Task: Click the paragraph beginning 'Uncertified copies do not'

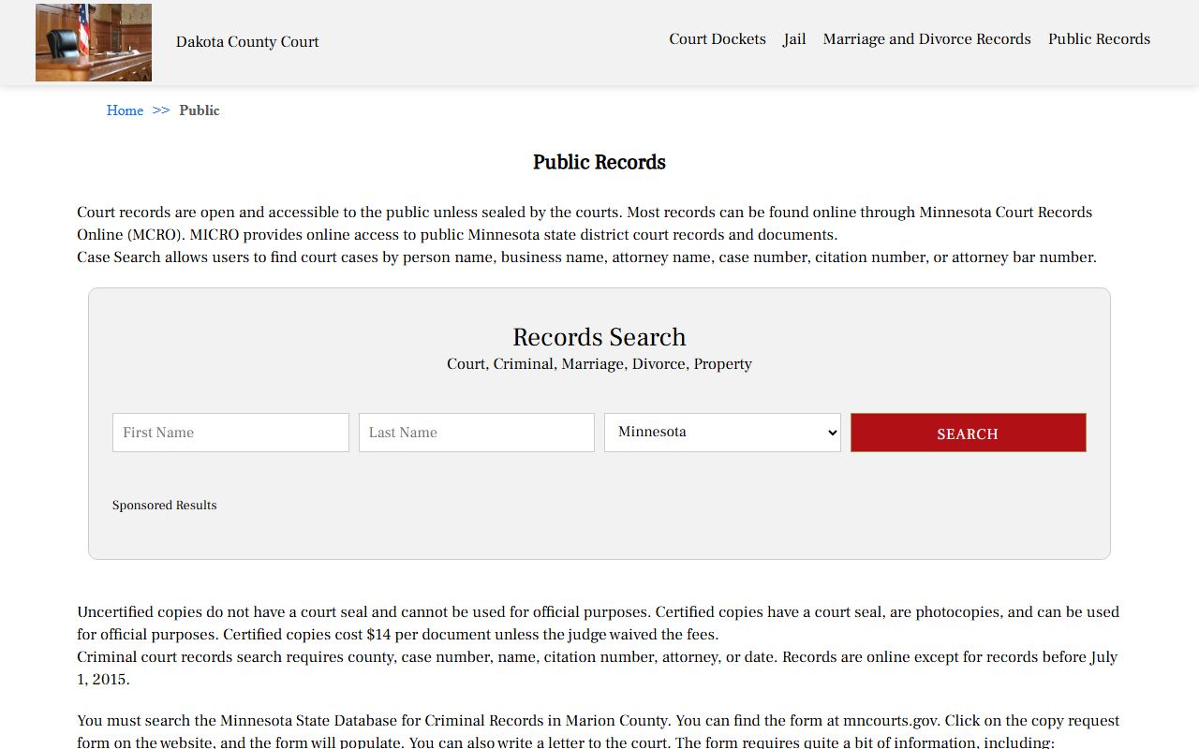Action: tap(598, 624)
